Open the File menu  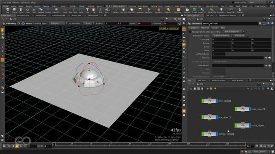click(x=4, y=3)
